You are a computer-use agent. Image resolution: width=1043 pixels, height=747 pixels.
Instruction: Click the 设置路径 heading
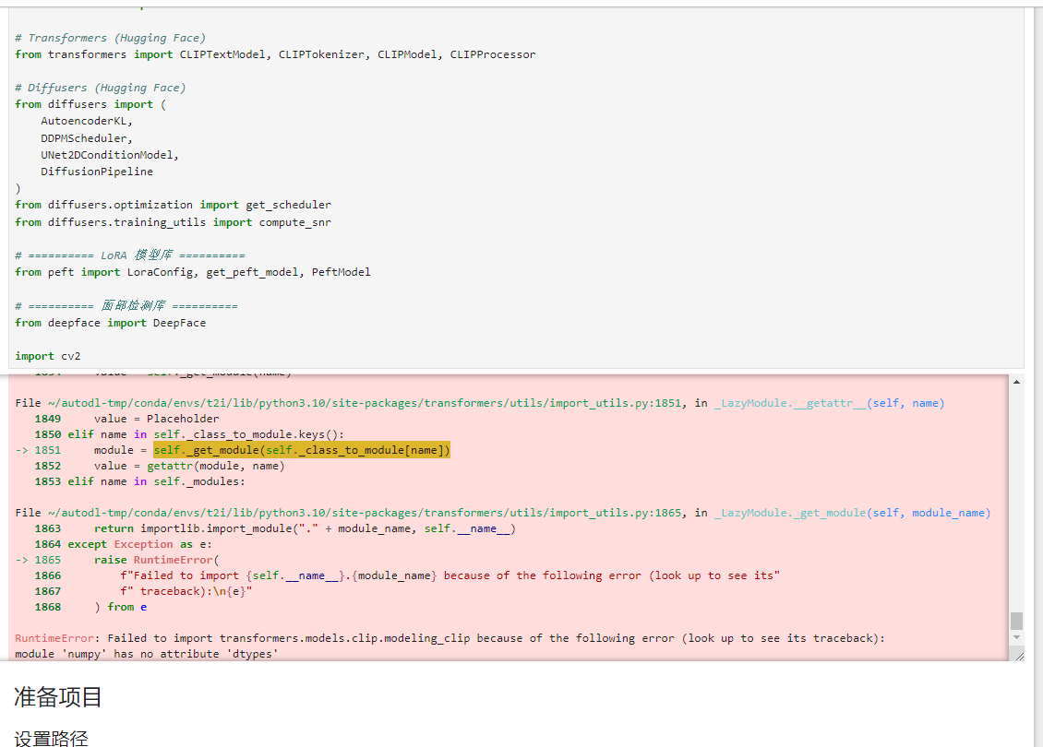pyautogui.click(x=51, y=738)
